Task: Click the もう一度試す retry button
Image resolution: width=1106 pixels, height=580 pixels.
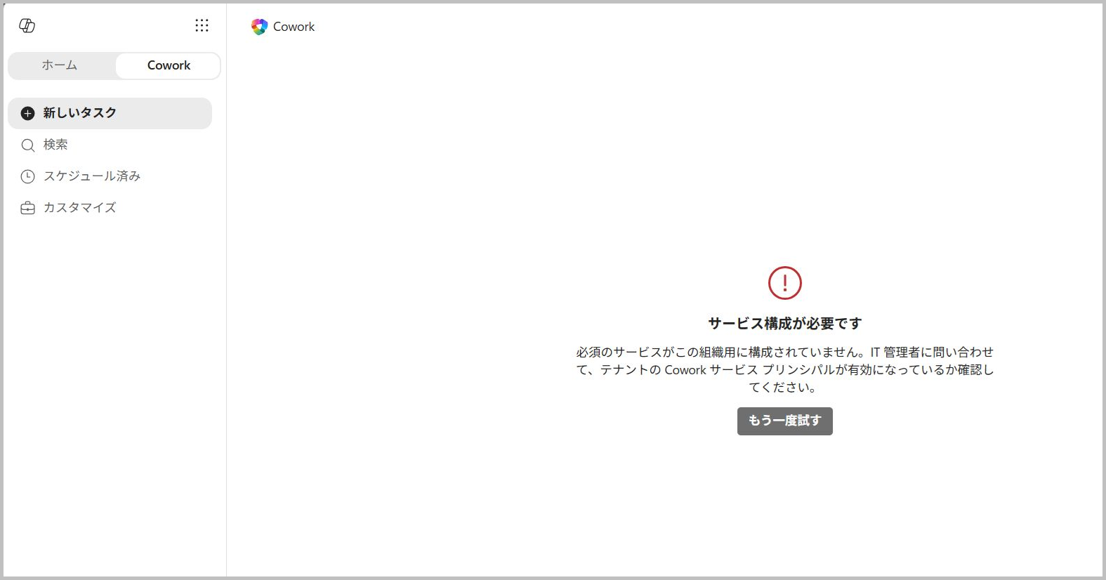Action: tap(785, 421)
